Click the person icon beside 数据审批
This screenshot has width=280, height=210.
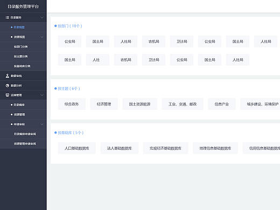coord(8,76)
